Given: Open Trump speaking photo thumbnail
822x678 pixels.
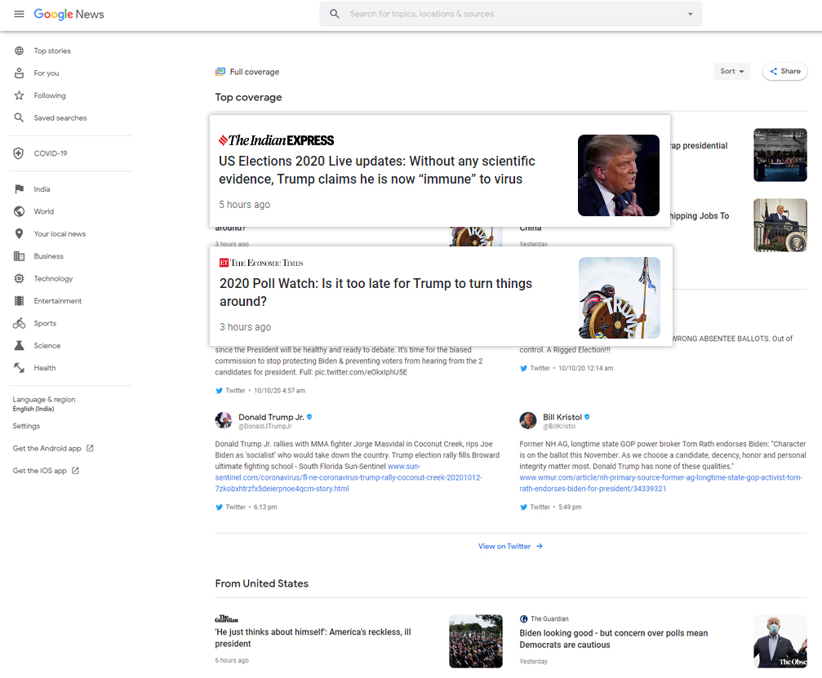Looking at the screenshot, I should point(619,175).
